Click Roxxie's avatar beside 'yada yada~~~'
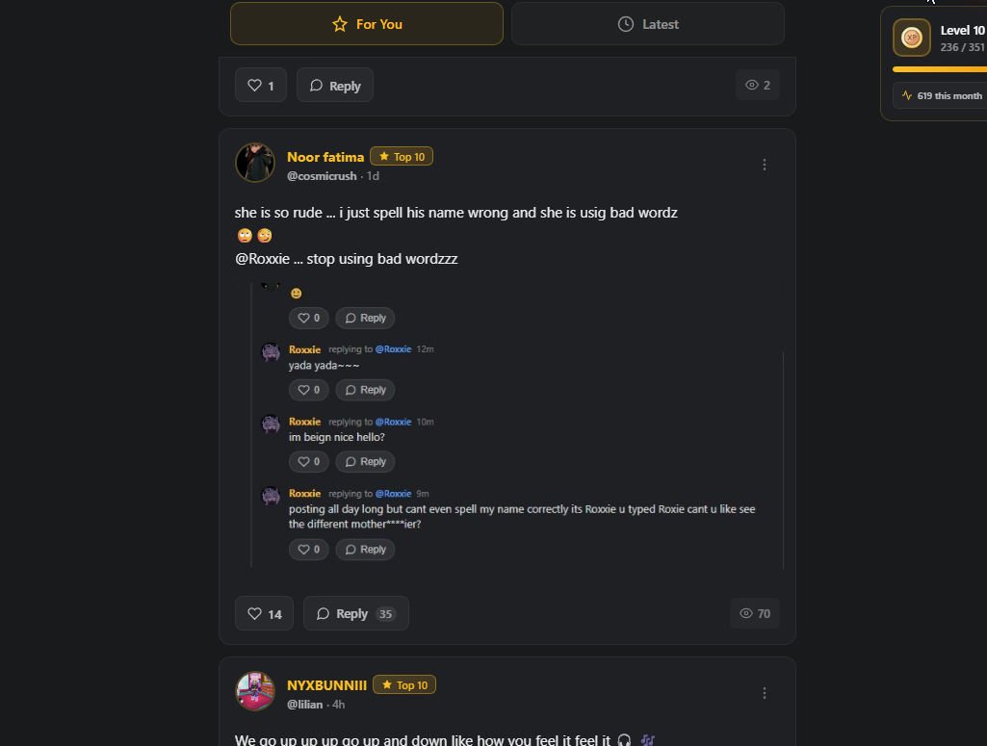 pyautogui.click(x=271, y=352)
